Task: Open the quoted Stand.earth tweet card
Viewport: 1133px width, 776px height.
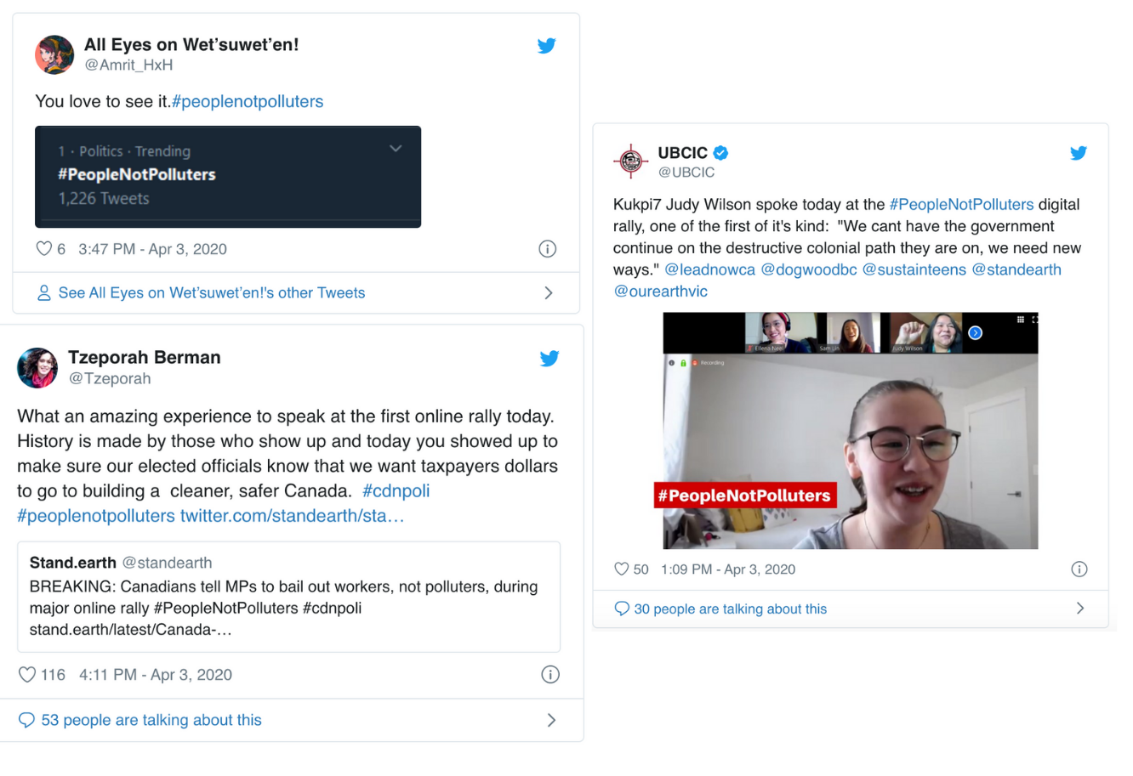Action: click(x=288, y=597)
